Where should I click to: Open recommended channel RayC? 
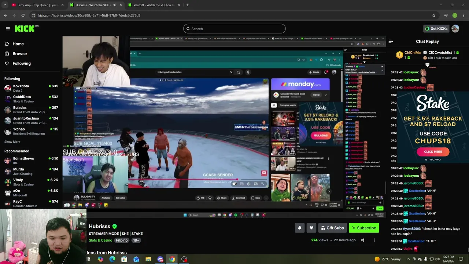pos(31,203)
